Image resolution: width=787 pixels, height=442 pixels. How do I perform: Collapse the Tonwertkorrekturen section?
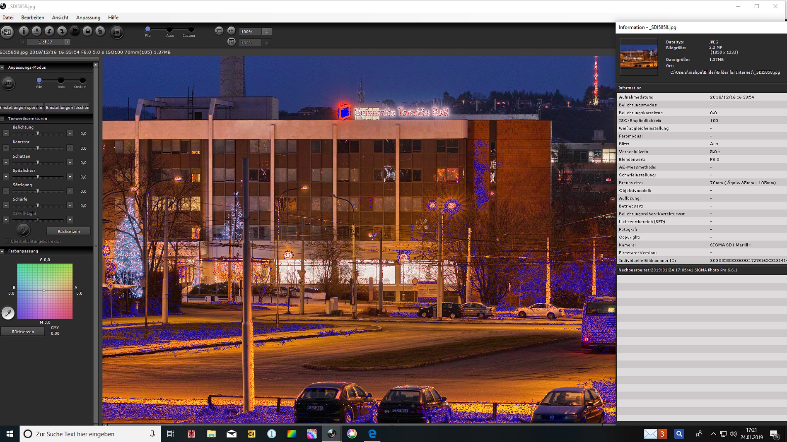tap(2, 119)
